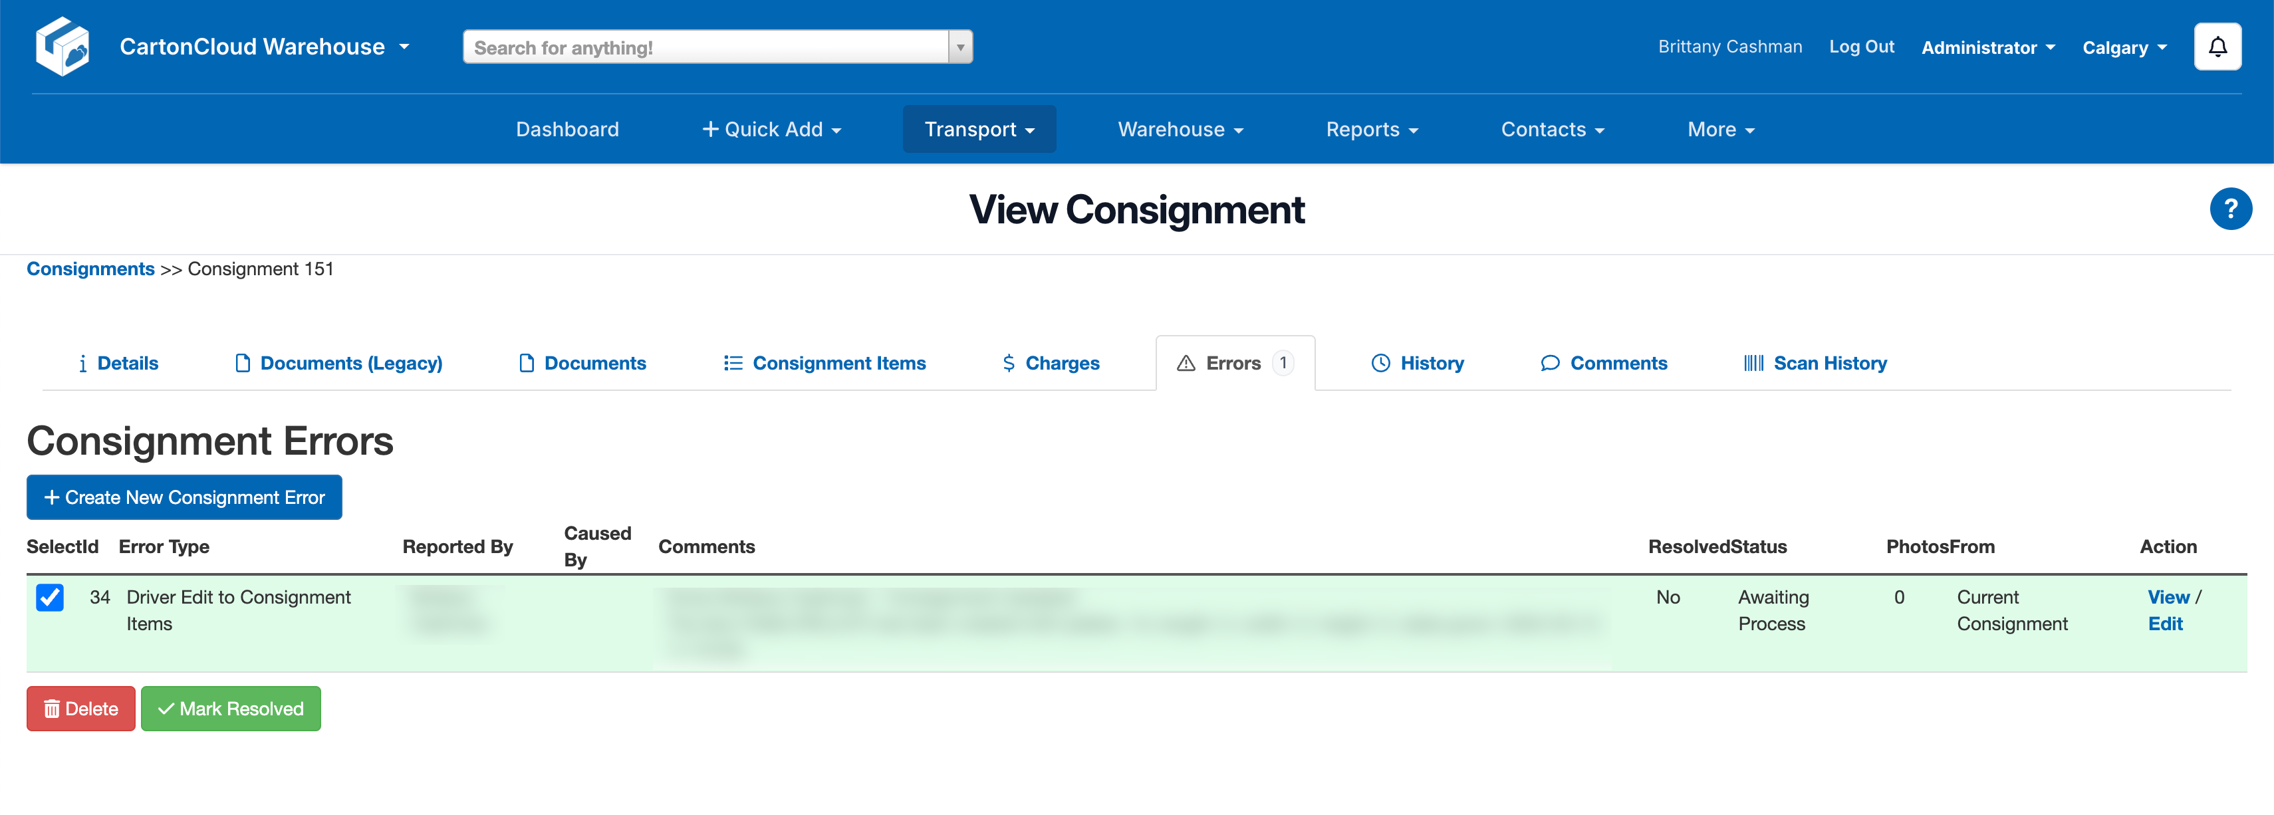This screenshot has width=2274, height=815.
Task: Open the notifications bell icon
Action: (x=2217, y=47)
